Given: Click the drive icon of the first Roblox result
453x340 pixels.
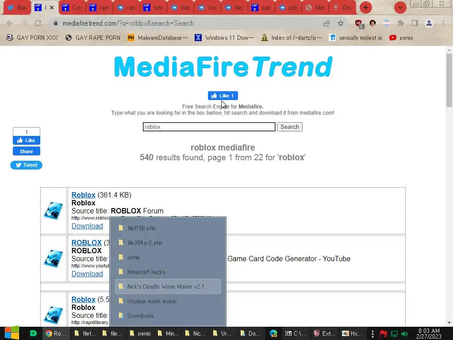Looking at the screenshot, I should click(53, 210).
